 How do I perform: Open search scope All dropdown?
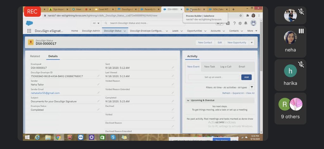pyautogui.click(x=96, y=23)
